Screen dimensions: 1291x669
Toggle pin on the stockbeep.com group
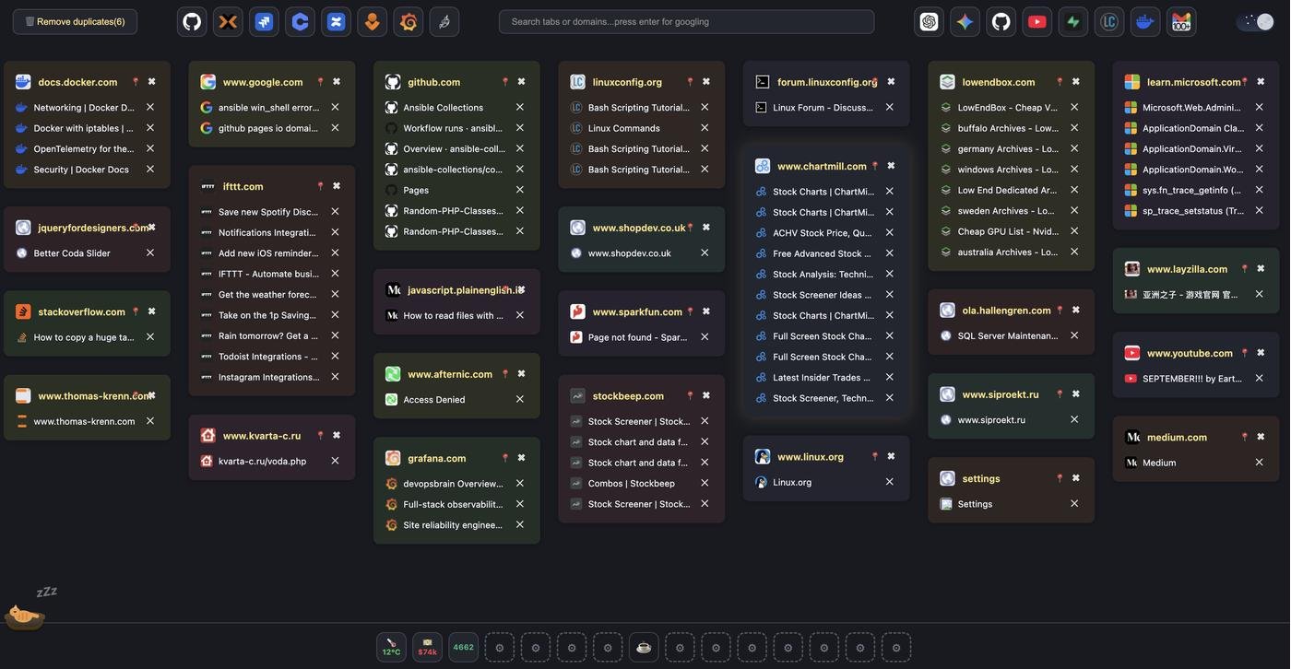pos(690,395)
